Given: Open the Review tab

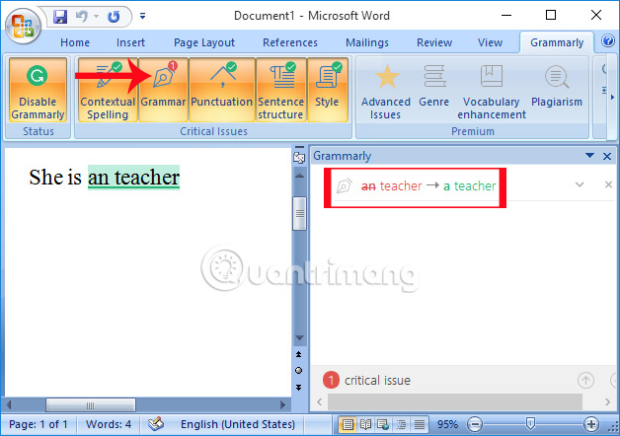Looking at the screenshot, I should (434, 42).
